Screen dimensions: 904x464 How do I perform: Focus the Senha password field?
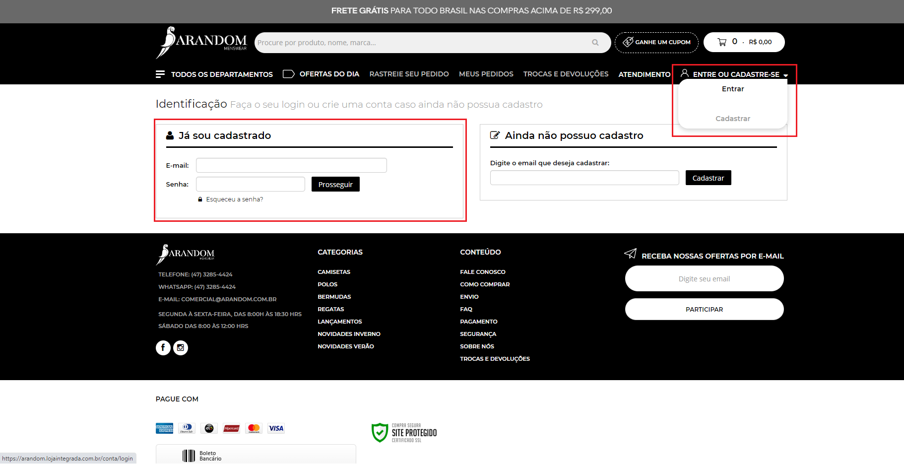pos(250,184)
